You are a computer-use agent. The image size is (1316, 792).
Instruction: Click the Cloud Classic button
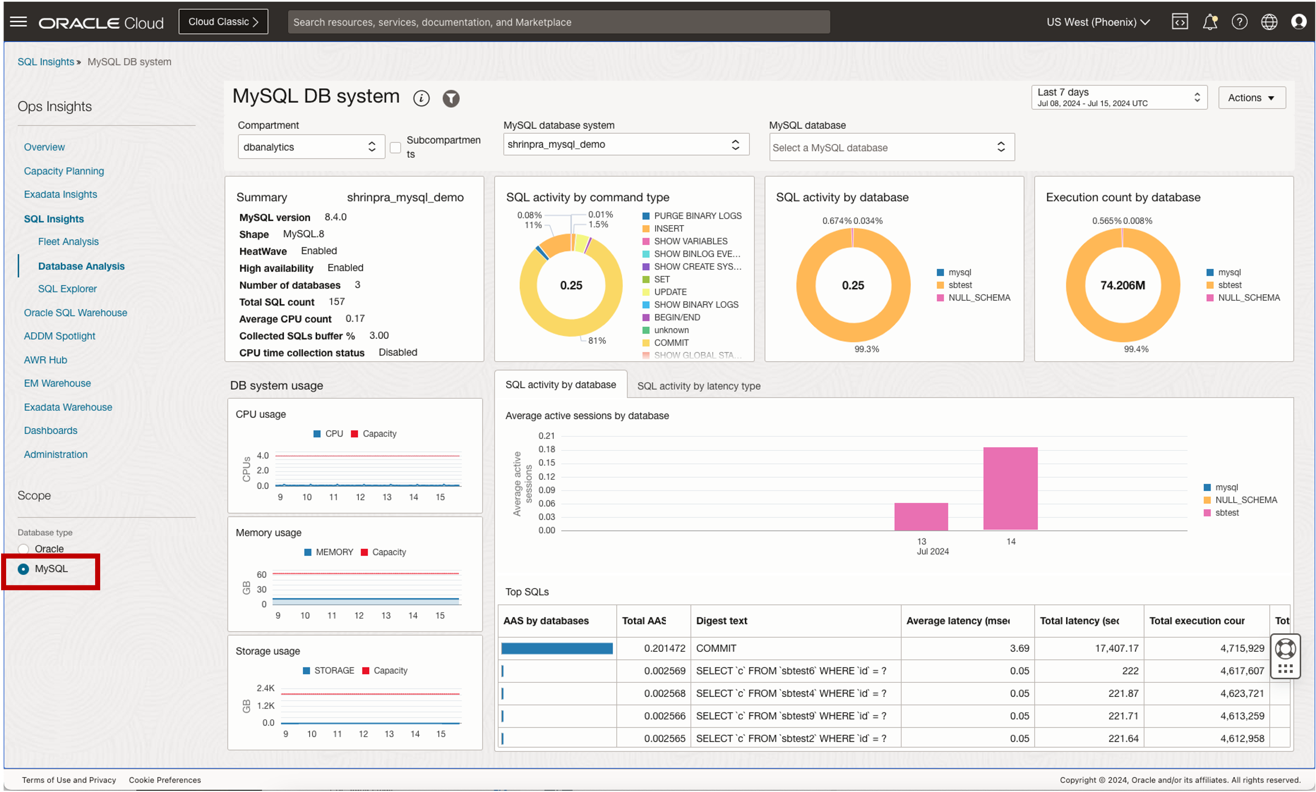tap(223, 22)
